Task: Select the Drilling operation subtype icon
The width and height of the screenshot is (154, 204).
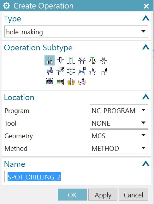Action: (60, 60)
